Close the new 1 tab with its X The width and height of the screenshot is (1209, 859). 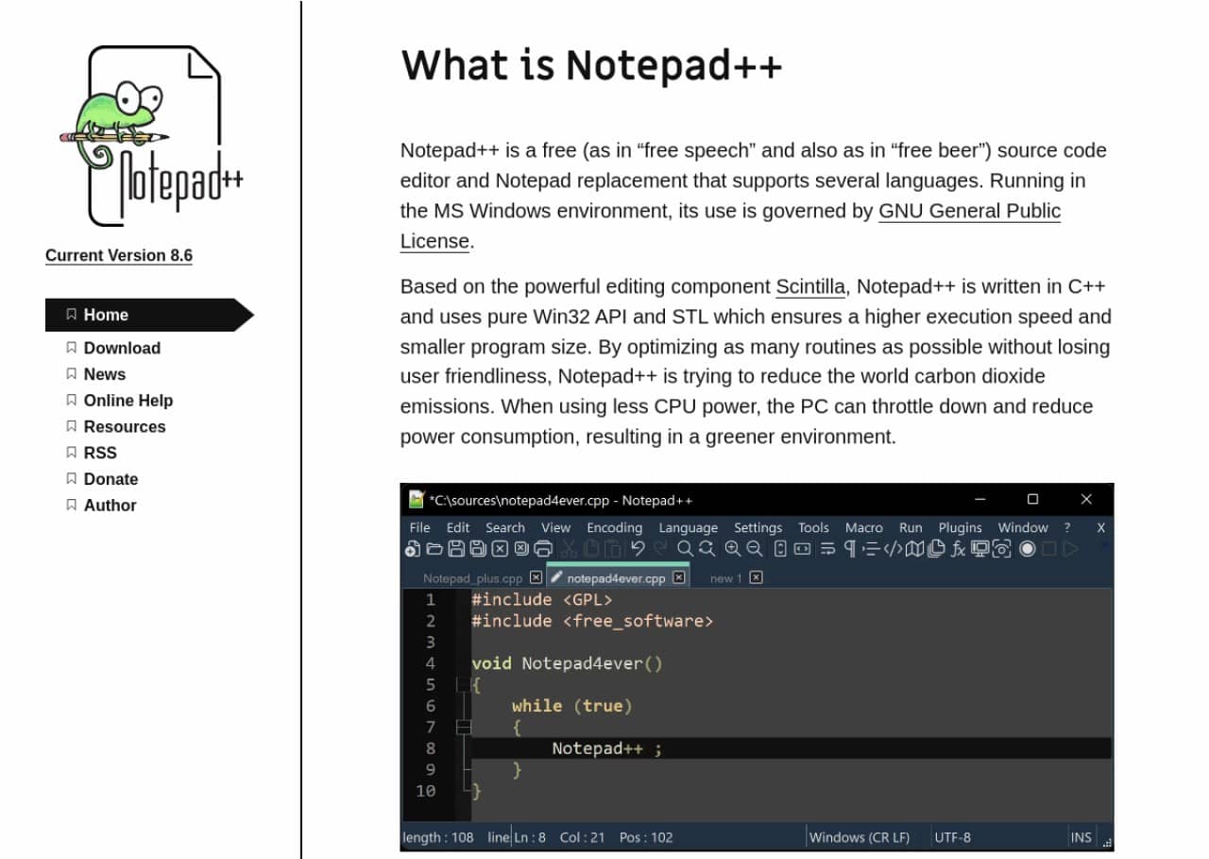point(756,577)
